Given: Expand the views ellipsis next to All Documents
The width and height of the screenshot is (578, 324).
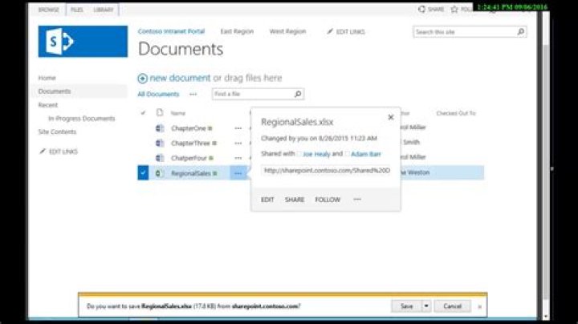Looking at the screenshot, I should pos(193,94).
